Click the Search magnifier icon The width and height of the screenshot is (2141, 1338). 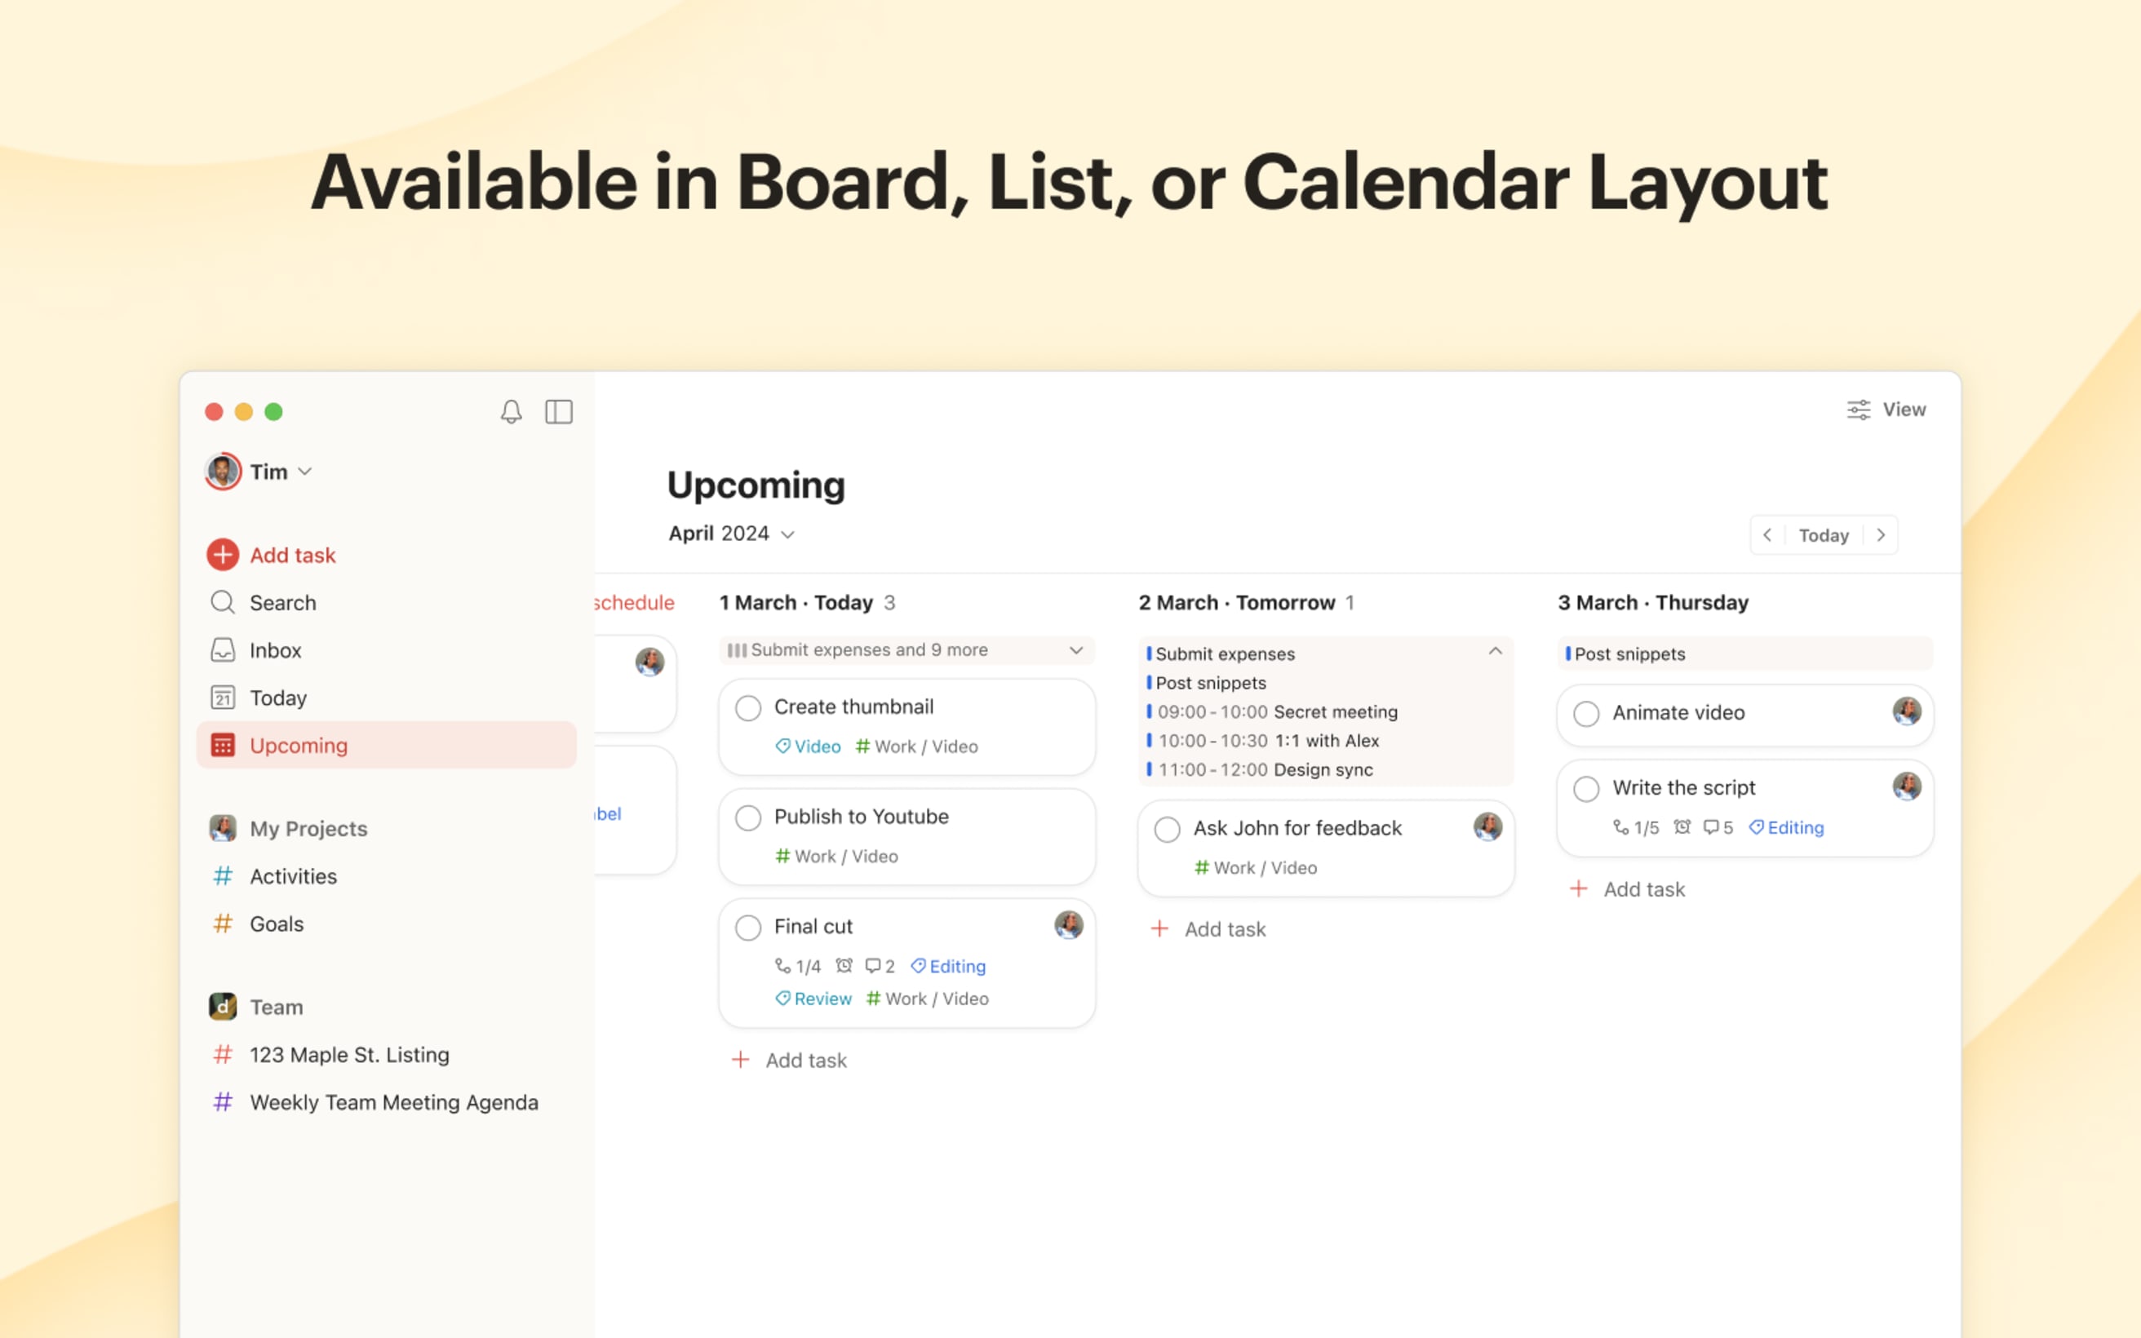tap(223, 603)
